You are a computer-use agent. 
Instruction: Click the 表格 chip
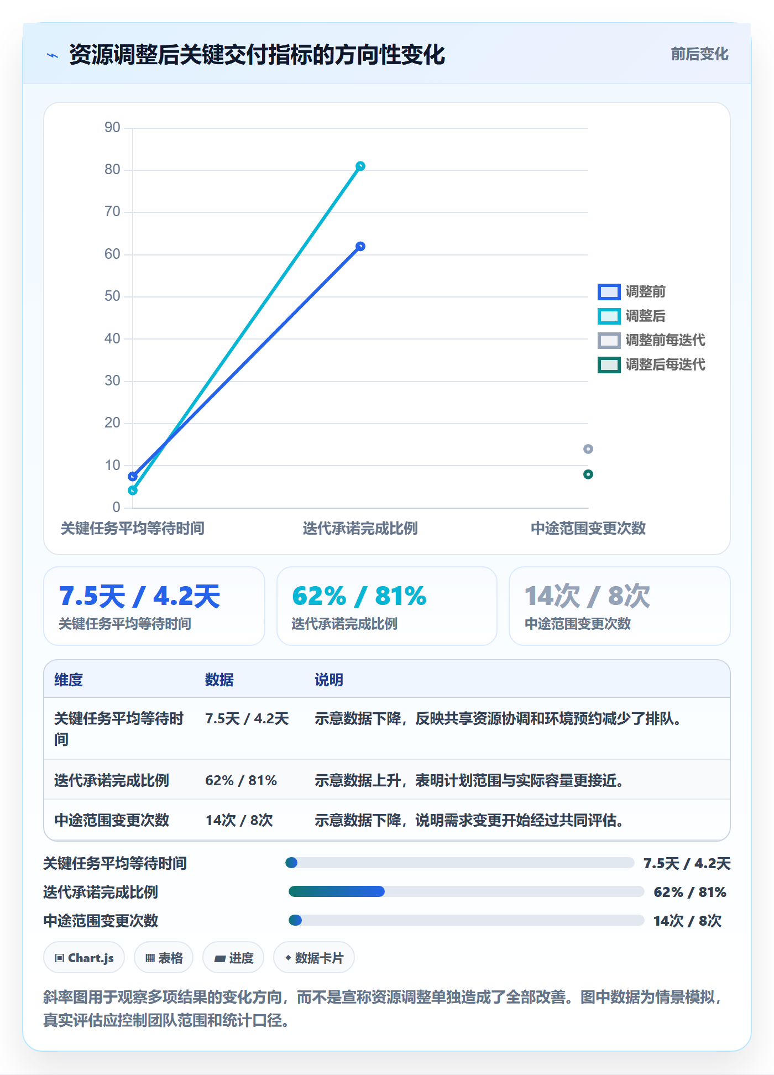tap(164, 958)
